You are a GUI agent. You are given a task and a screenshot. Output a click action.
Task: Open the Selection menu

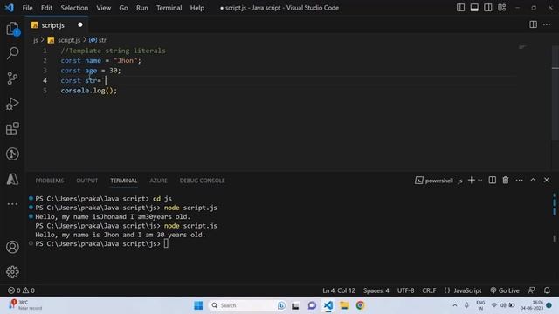(x=74, y=8)
